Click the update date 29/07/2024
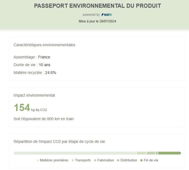The width and height of the screenshot is (189, 170). tap(108, 21)
